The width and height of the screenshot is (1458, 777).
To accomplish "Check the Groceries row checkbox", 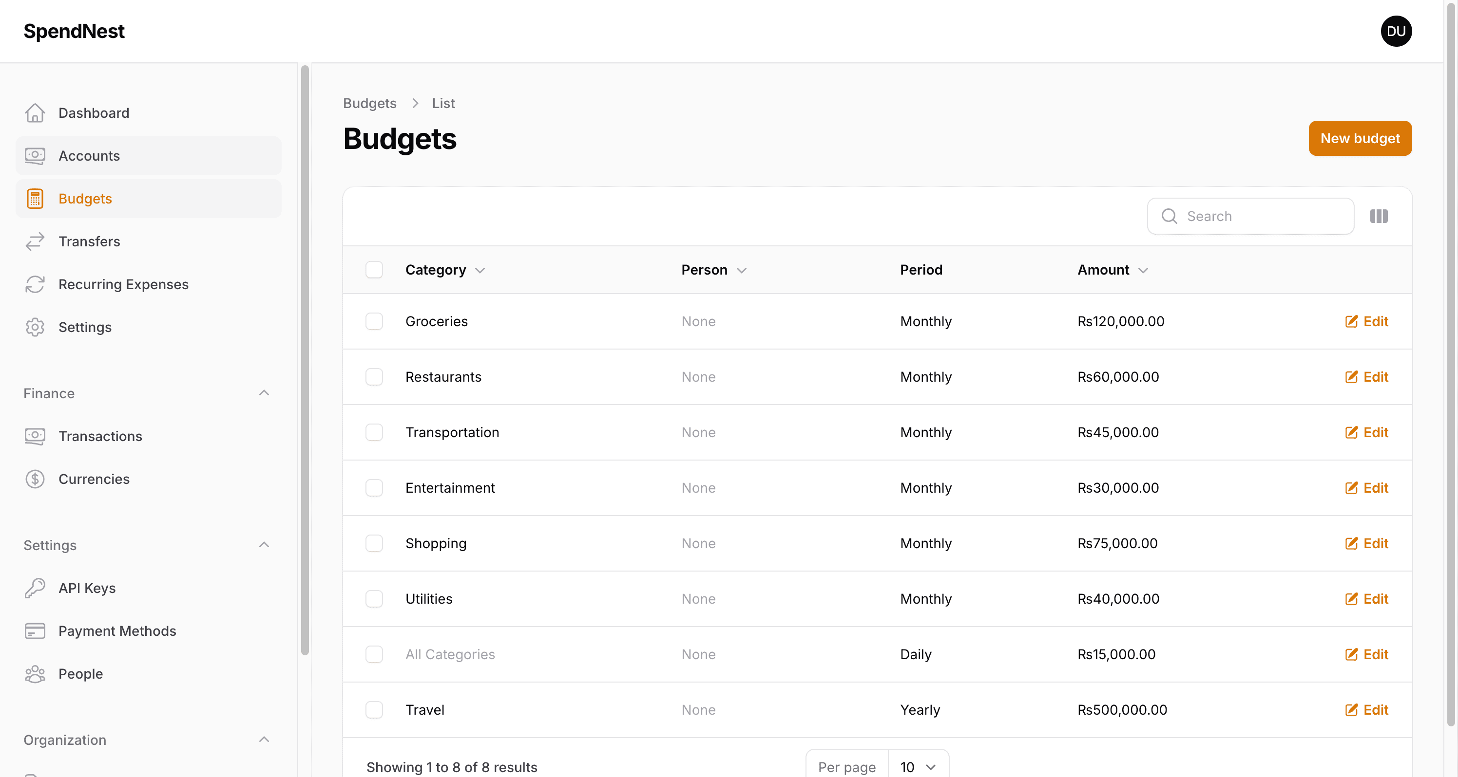I will tap(374, 321).
